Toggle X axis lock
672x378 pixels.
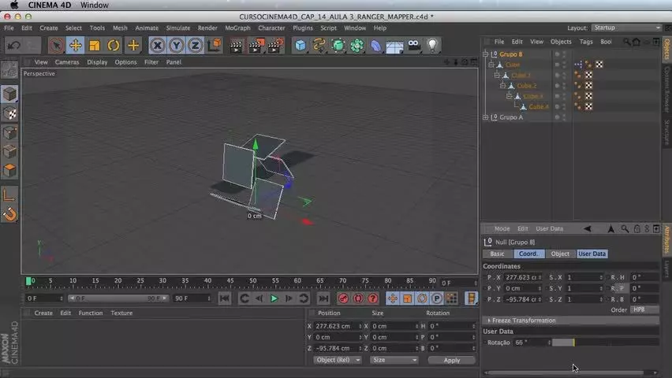(x=157, y=46)
